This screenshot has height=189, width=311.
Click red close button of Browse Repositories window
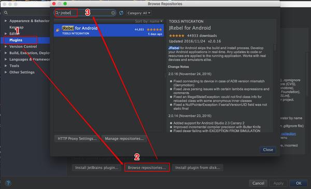pos(54,4)
